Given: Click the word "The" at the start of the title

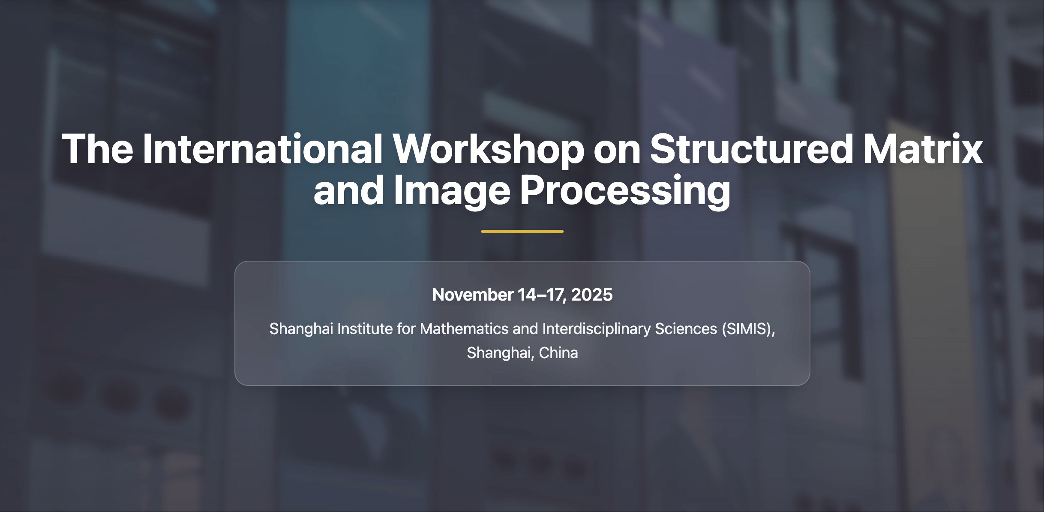Looking at the screenshot, I should tap(98, 149).
